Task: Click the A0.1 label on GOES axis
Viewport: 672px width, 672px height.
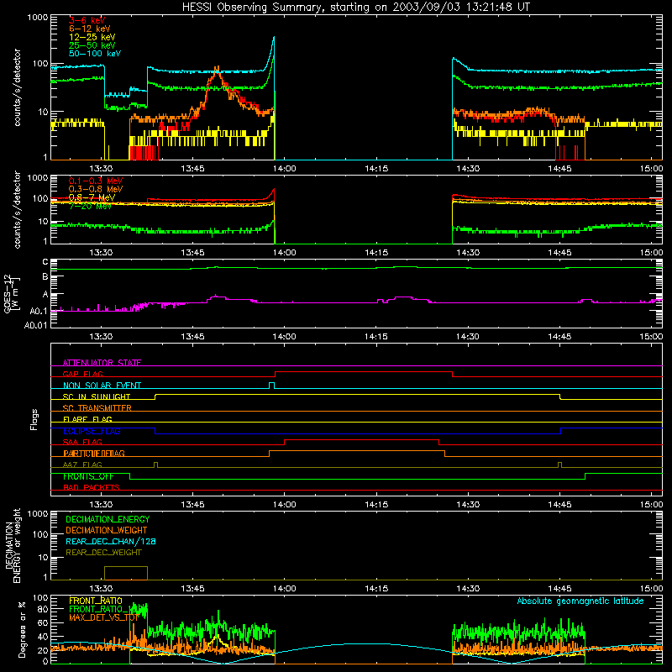Action: click(x=38, y=311)
